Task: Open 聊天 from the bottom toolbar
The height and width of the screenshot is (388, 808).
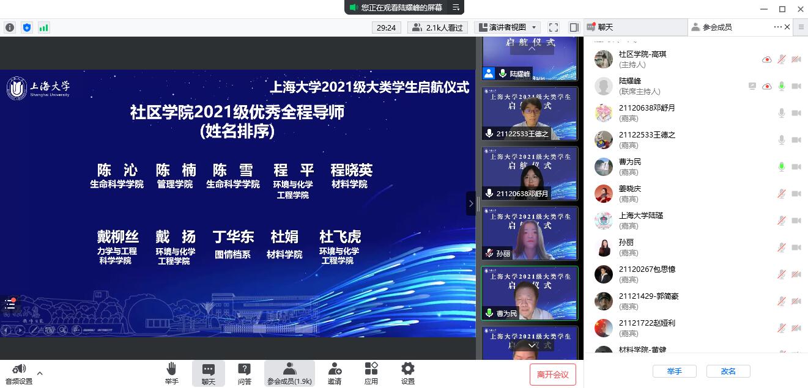Action: 209,373
